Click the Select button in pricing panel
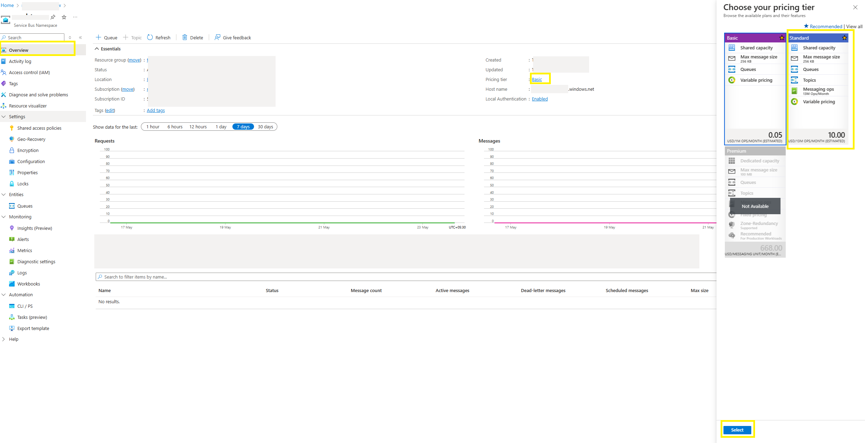The image size is (865, 443). click(x=737, y=430)
